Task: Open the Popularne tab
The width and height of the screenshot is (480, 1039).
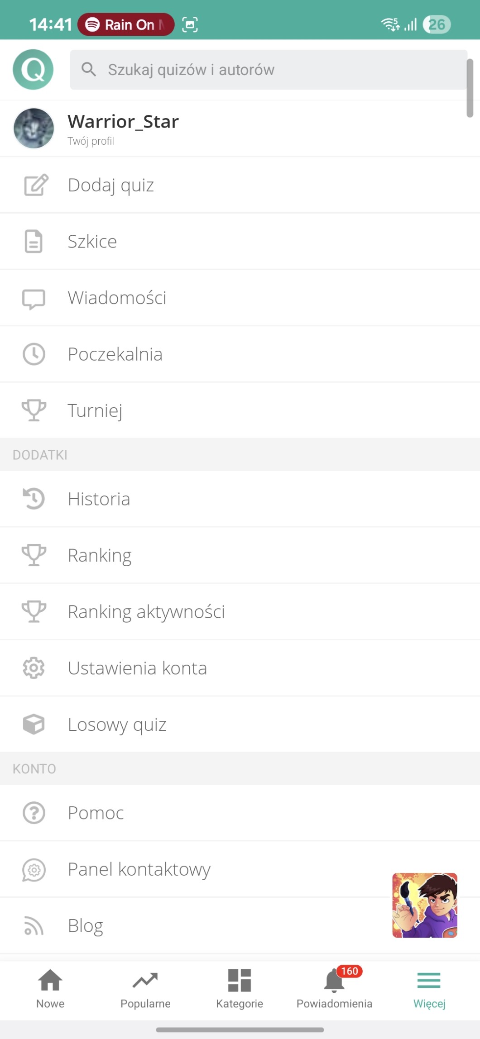Action: (x=145, y=989)
